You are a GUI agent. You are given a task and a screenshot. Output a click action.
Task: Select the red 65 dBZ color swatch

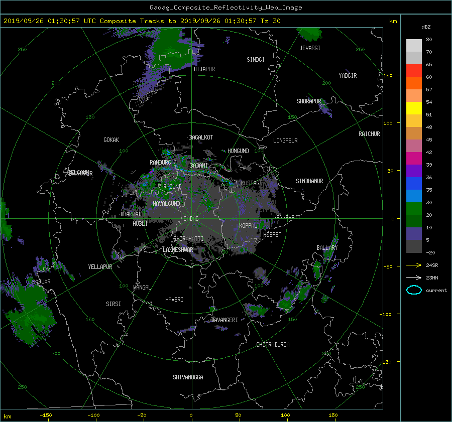(x=414, y=70)
